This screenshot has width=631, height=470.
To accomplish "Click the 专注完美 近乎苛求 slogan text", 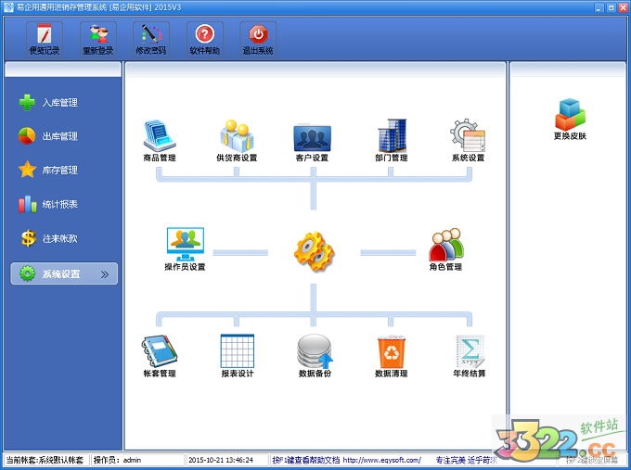I will click(466, 460).
